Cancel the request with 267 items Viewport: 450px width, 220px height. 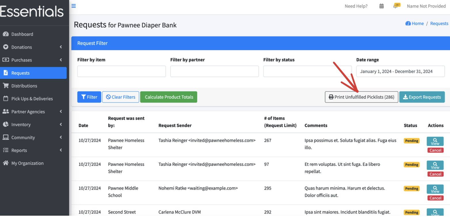point(435,150)
